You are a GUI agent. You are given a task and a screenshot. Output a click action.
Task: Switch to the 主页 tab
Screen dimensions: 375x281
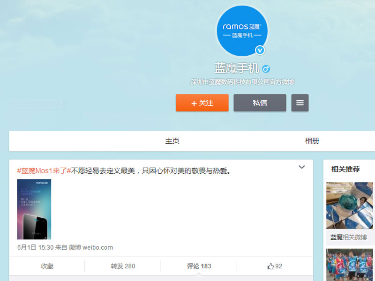[x=172, y=141]
